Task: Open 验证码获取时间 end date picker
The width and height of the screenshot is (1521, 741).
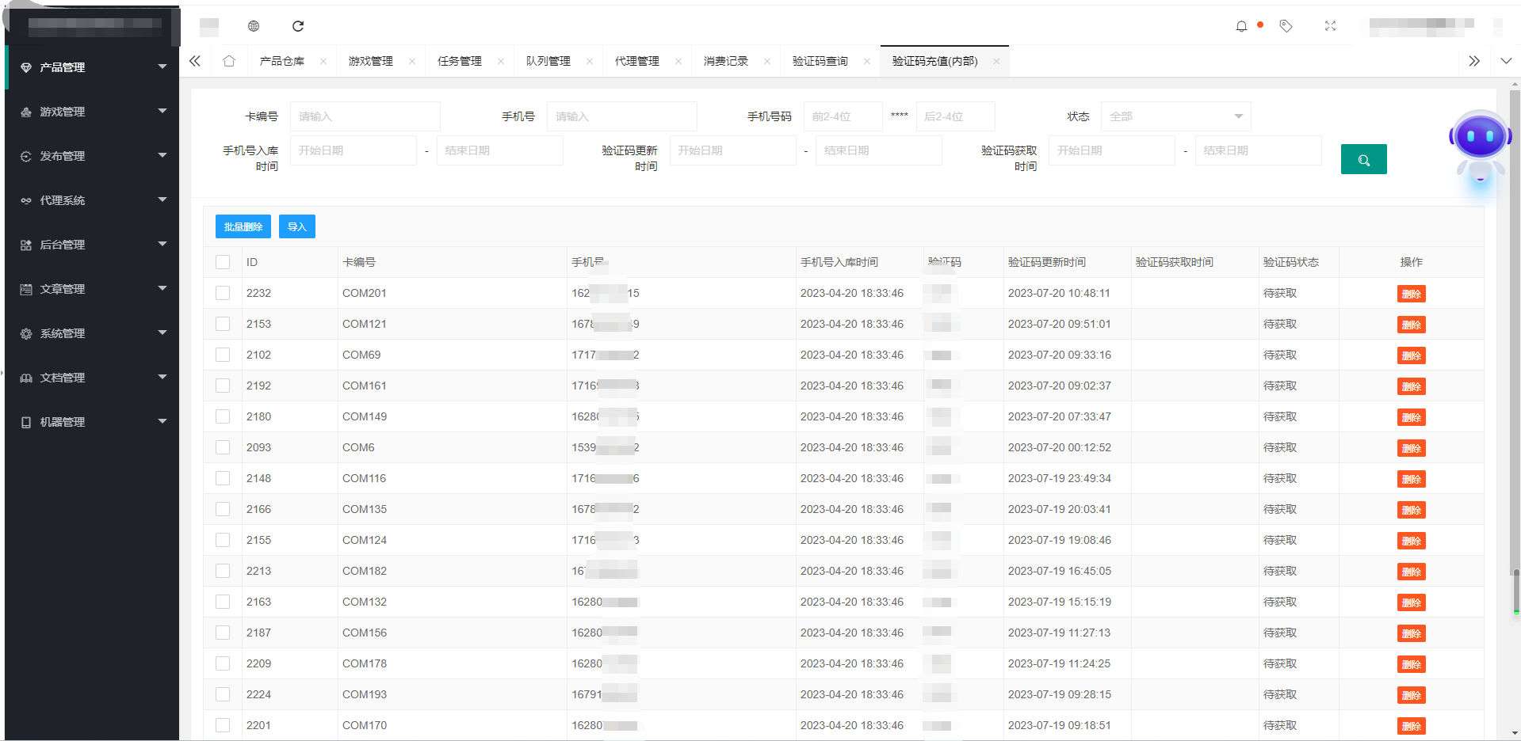Action: point(1258,150)
